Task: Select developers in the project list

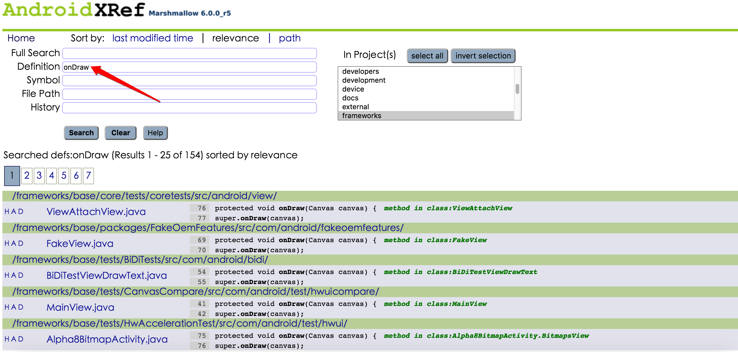Action: point(426,71)
